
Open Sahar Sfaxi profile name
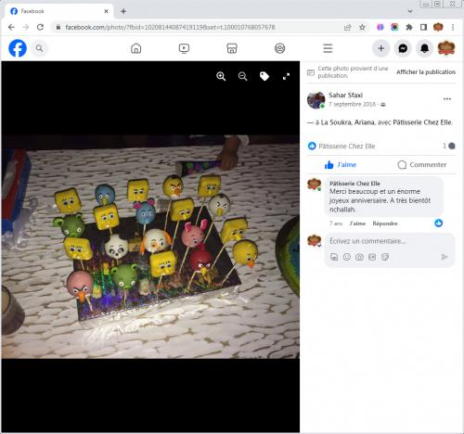tap(345, 95)
